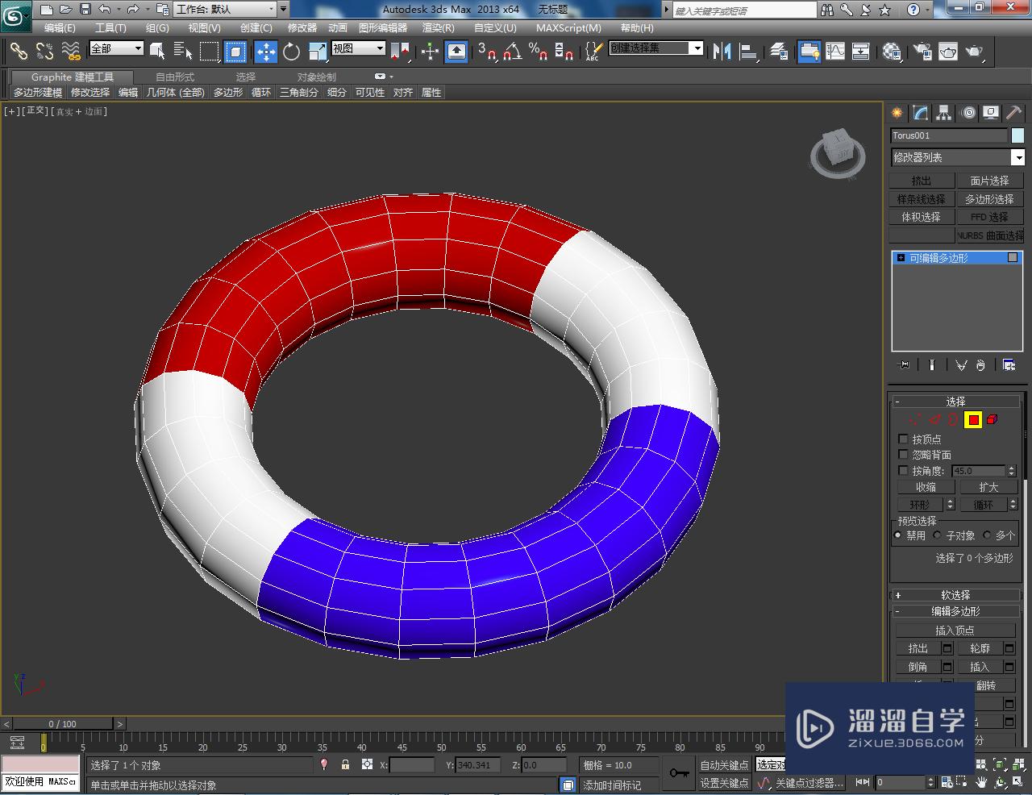The height and width of the screenshot is (795, 1032).
Task: Click the 自动关键点 button
Action: click(724, 765)
